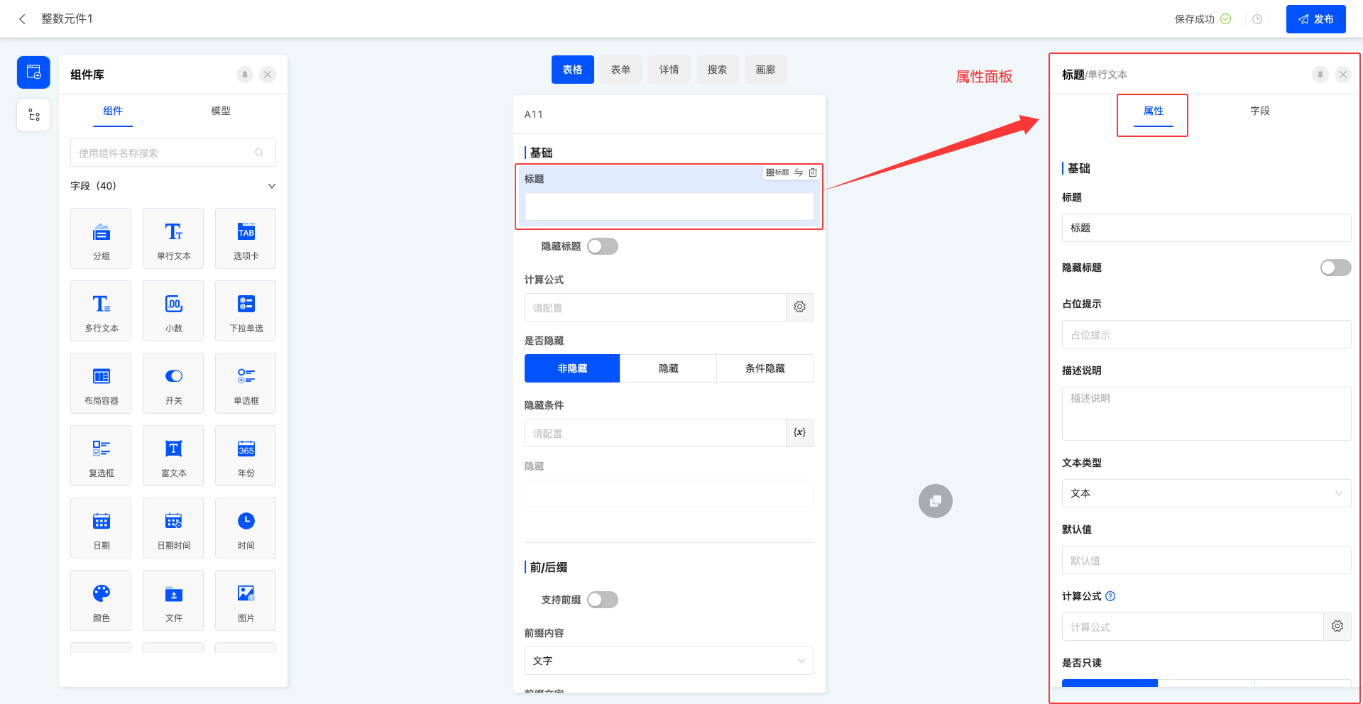
Task: Open the outline tree icon in left sidebar
Action: pos(33,115)
